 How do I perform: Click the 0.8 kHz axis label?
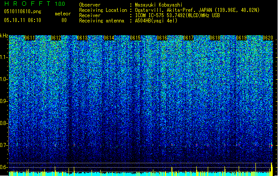point(4,123)
